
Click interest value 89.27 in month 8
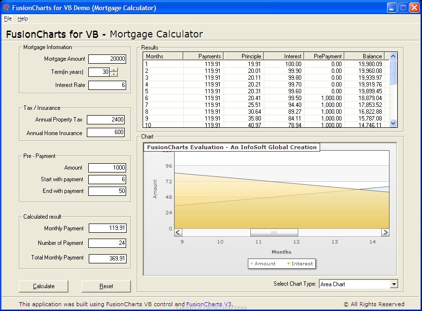pos(295,111)
